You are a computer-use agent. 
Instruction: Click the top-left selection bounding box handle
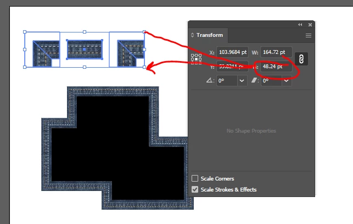[x=25, y=32]
